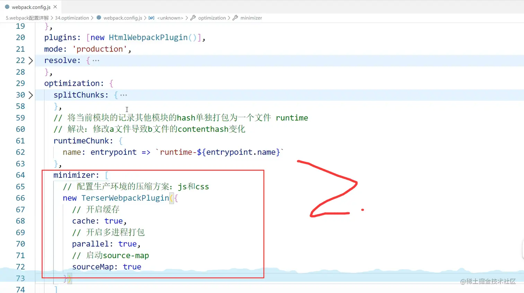Click line number 64

[x=20, y=175]
